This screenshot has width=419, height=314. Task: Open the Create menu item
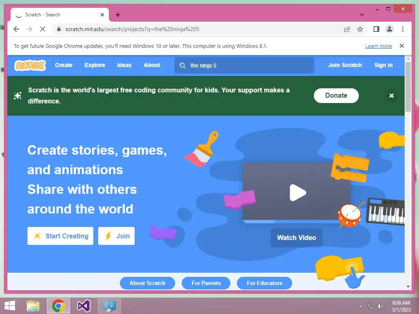pyautogui.click(x=63, y=65)
